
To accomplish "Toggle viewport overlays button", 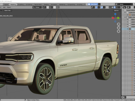I will [x=102, y=7].
